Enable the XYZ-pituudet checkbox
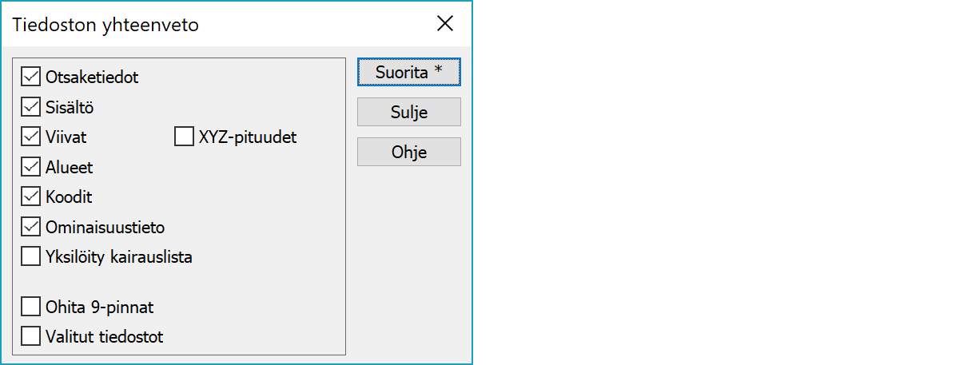This screenshot has height=365, width=959. click(184, 137)
